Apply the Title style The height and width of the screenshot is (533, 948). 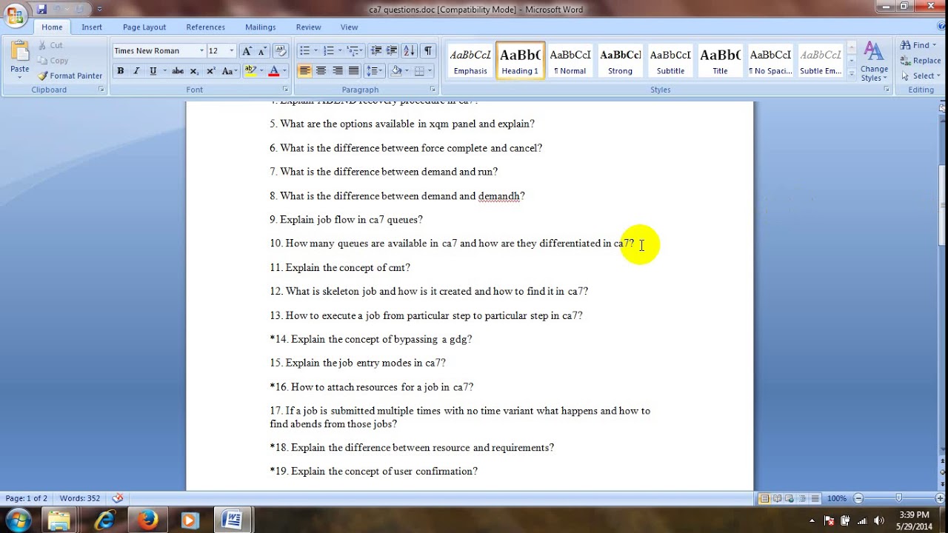(x=720, y=61)
